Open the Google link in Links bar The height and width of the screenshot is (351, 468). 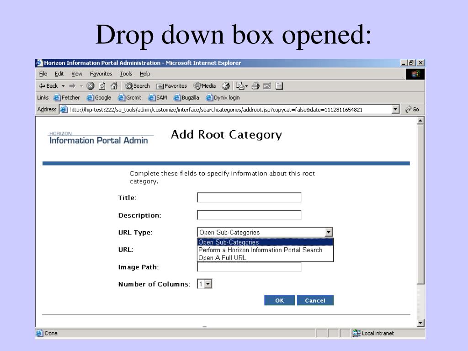[99, 98]
